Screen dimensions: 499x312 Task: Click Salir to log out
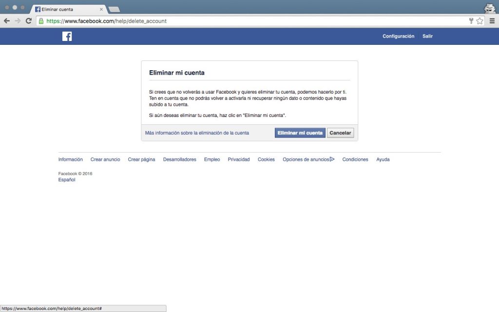pos(427,37)
